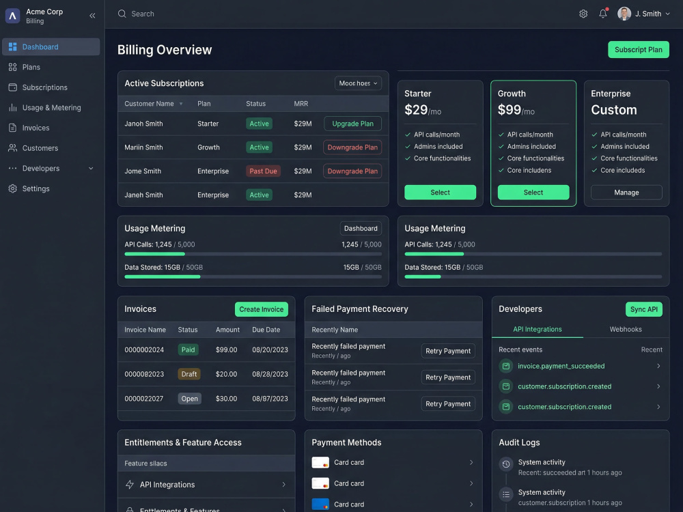Click the Subscript Plan button
Screen dimensions: 683x512
638,50
